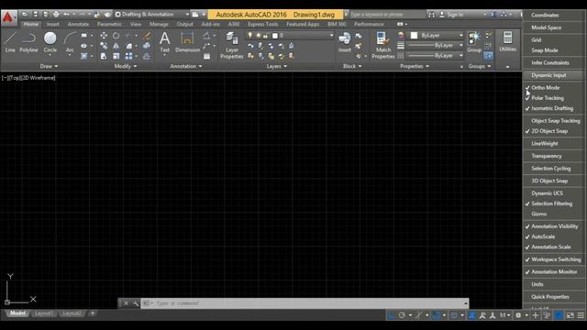587x330 pixels.
Task: Expand the Annotation panel
Action: [186, 66]
